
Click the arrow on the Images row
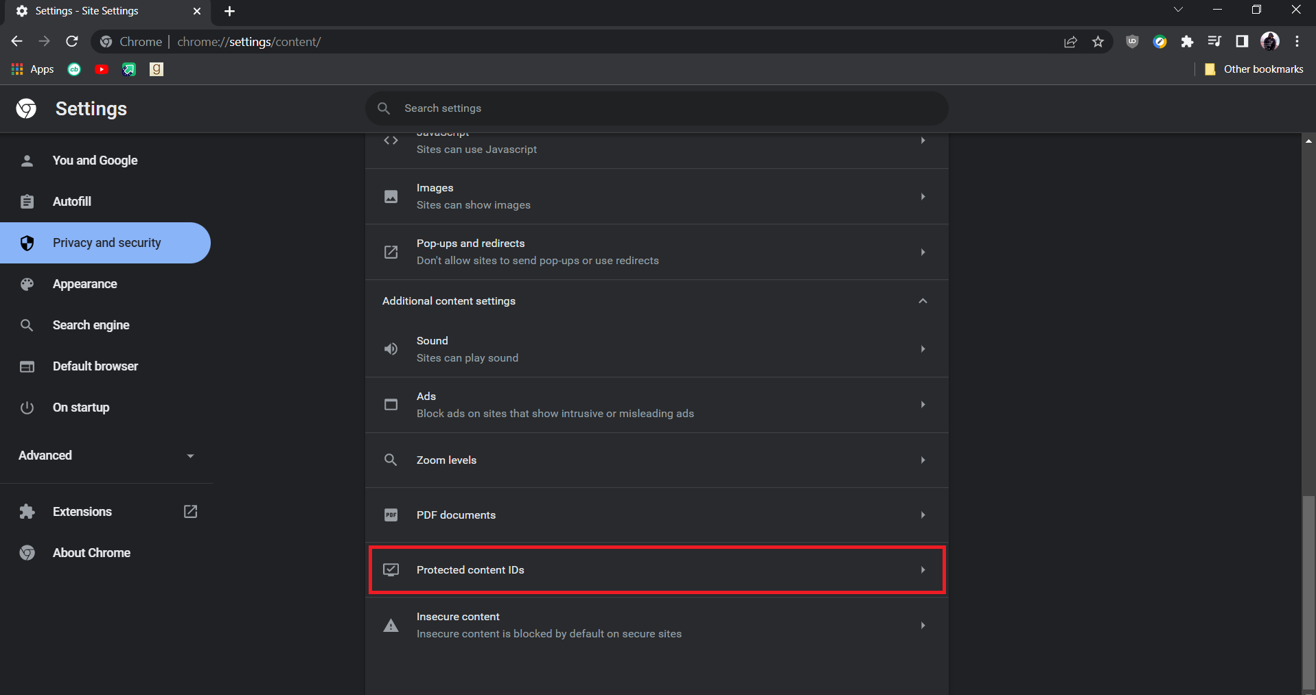click(923, 197)
